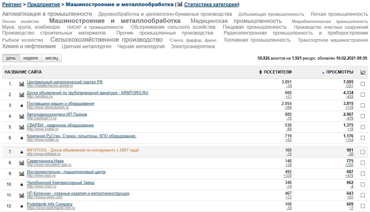370x212 pixels.
Task: Open category Рыбное хозяйство
Action: pos(23,40)
